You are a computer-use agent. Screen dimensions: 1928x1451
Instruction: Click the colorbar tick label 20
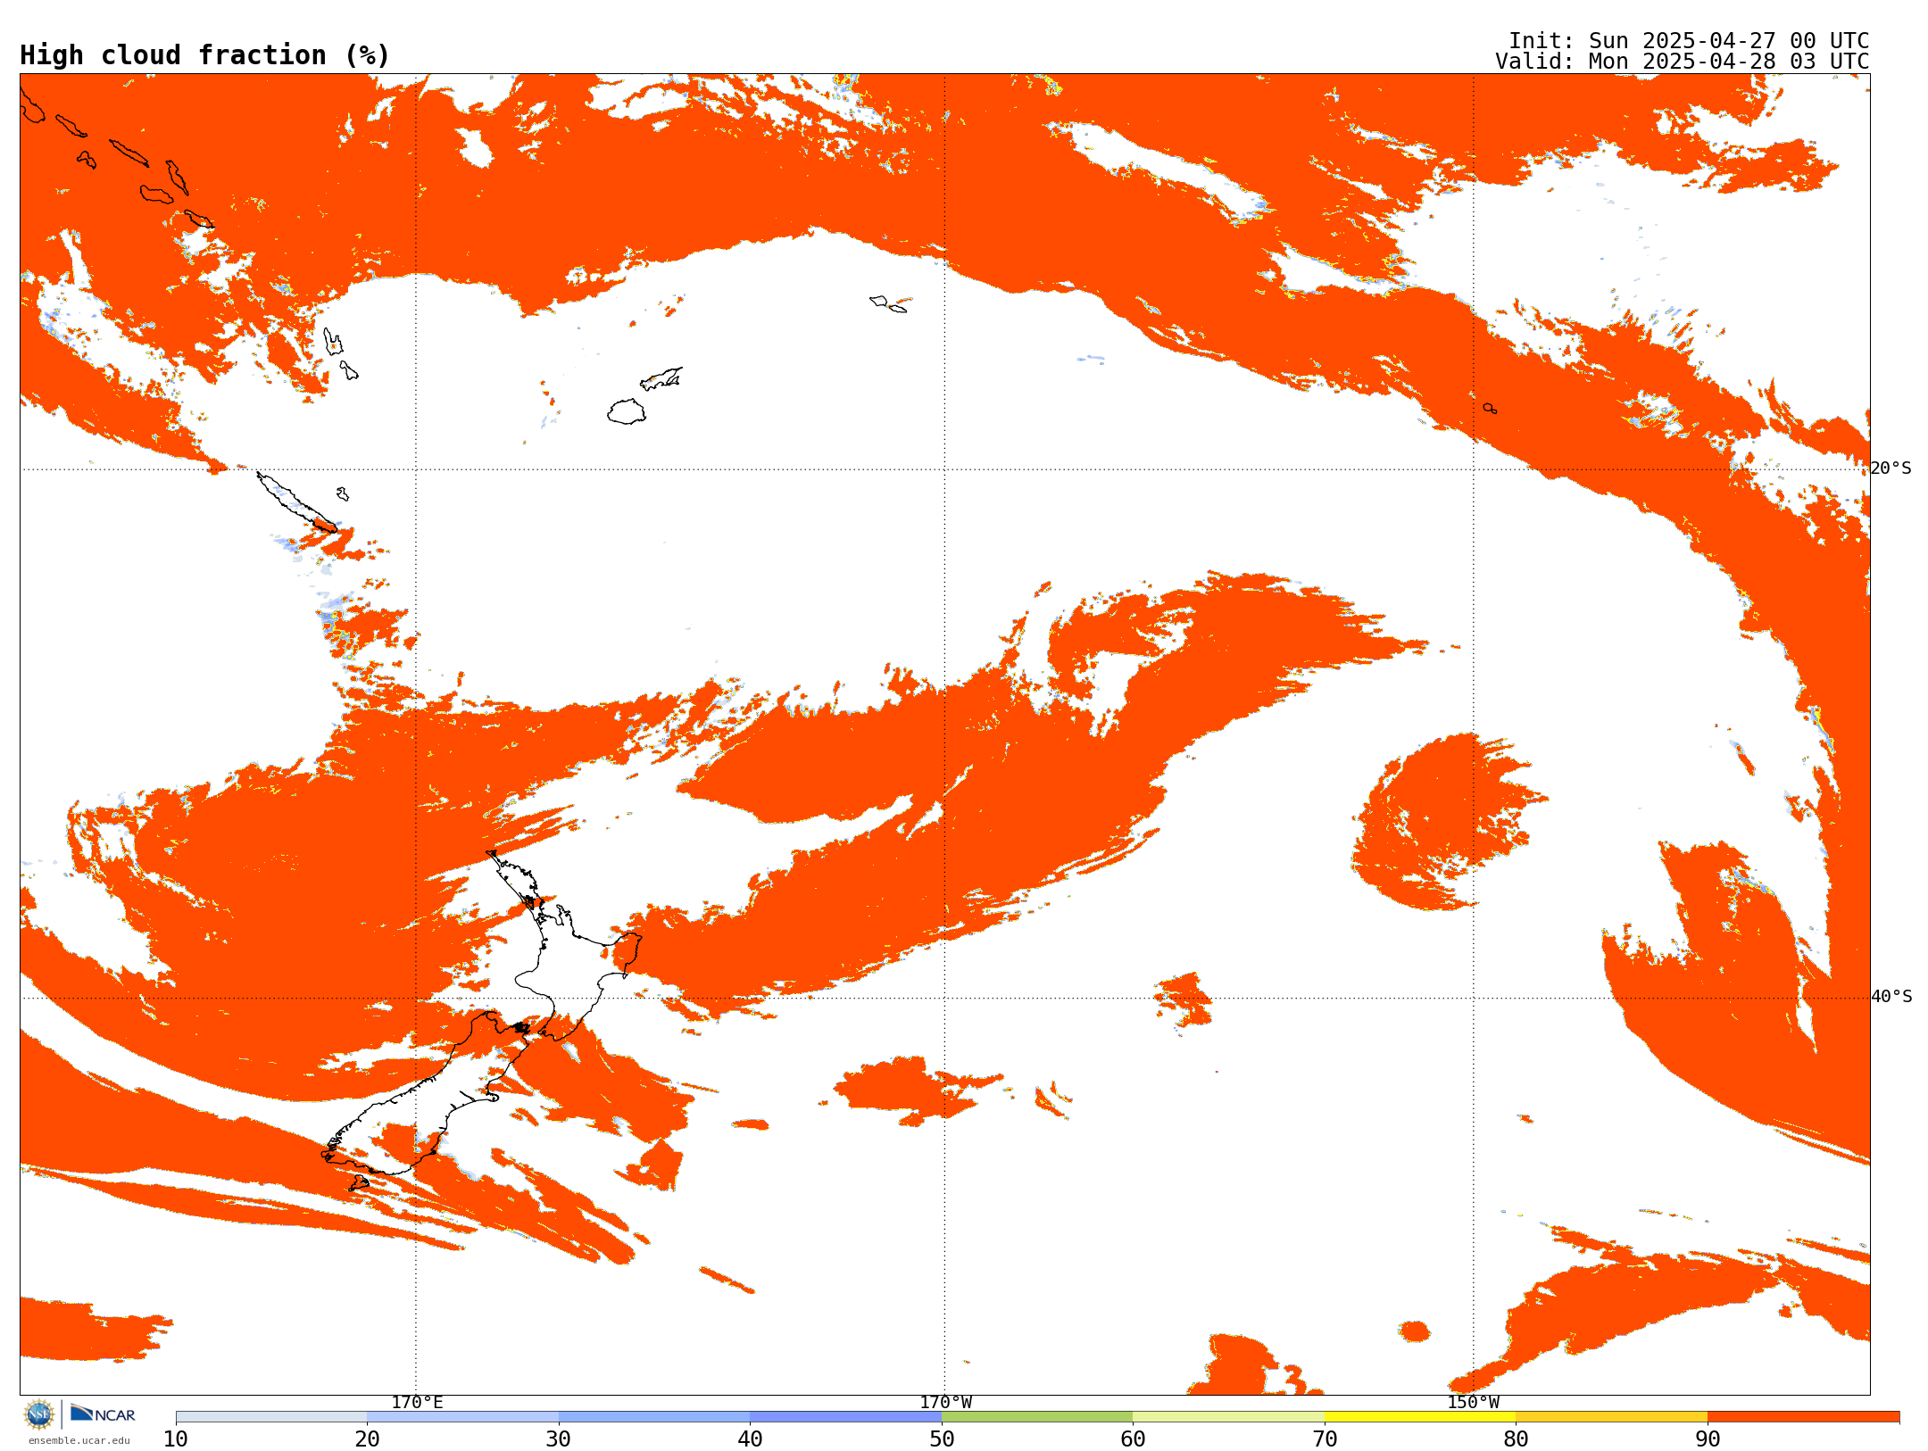(x=367, y=1439)
